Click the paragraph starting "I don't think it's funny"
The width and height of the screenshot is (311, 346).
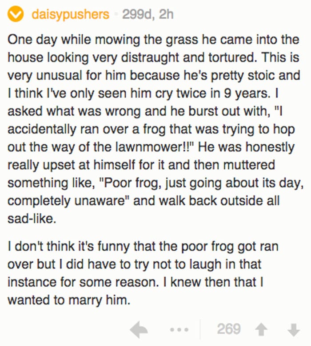143,273
